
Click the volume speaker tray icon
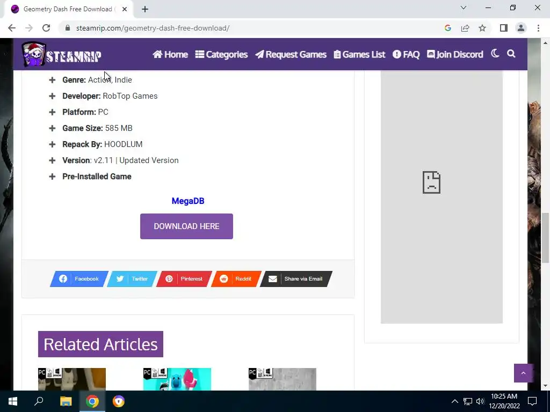tap(480, 401)
